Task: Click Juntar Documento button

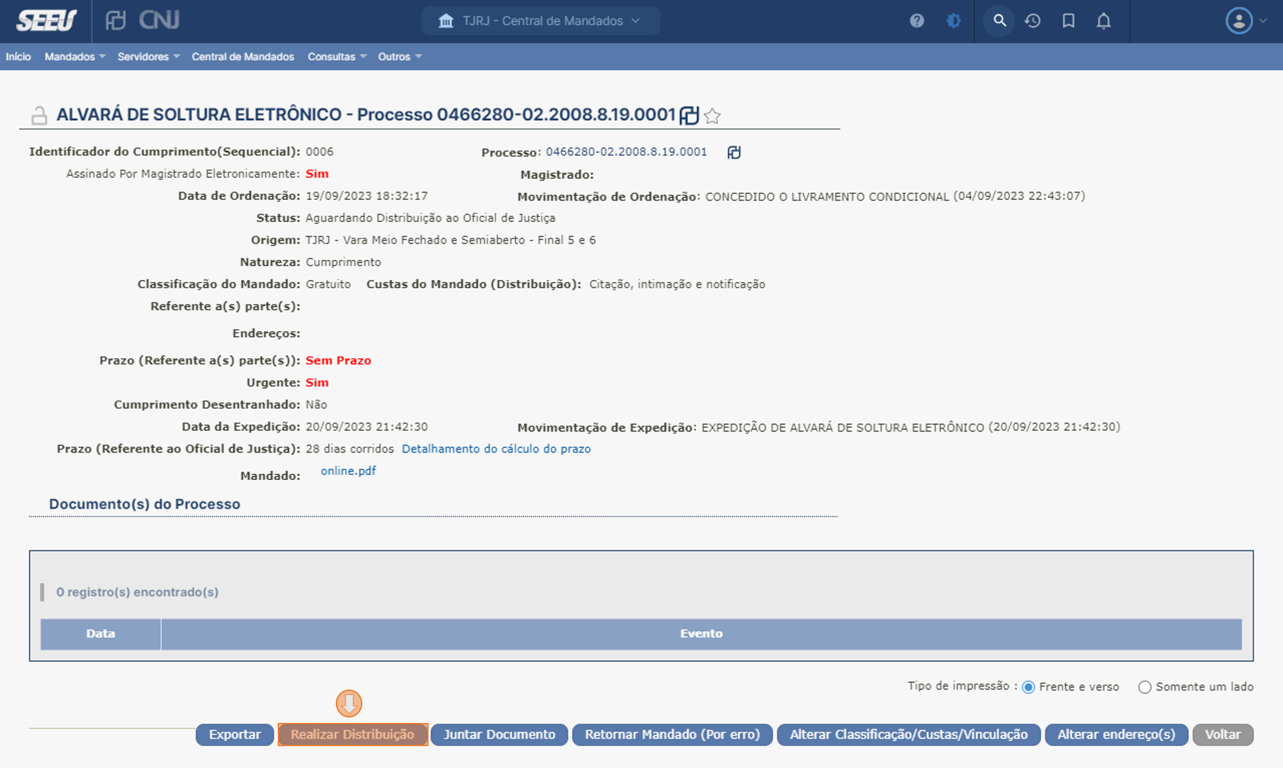Action: pos(500,735)
